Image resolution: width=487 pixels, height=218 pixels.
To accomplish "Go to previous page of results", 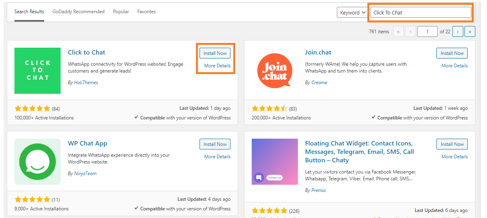I will pyautogui.click(x=410, y=32).
